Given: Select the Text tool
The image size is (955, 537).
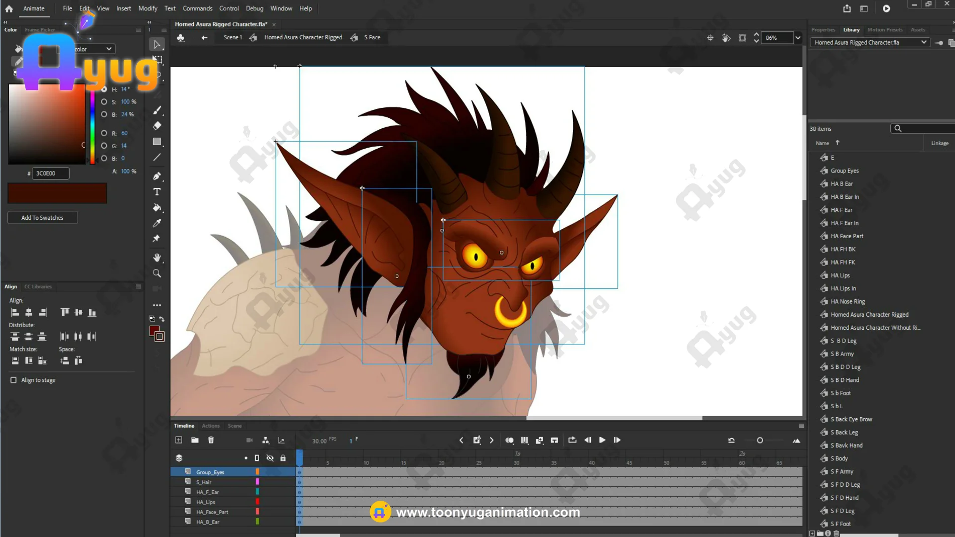Looking at the screenshot, I should [x=157, y=192].
